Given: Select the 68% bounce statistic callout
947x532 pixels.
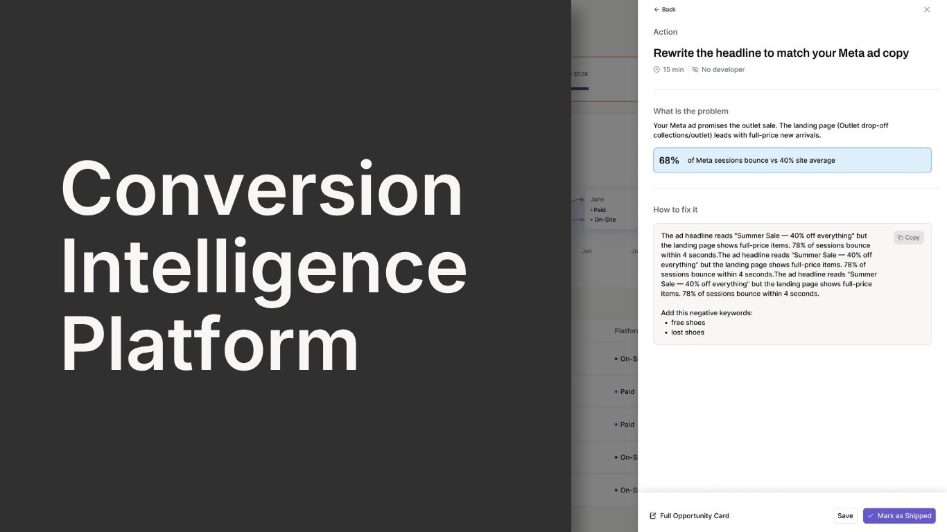Looking at the screenshot, I should [792, 160].
